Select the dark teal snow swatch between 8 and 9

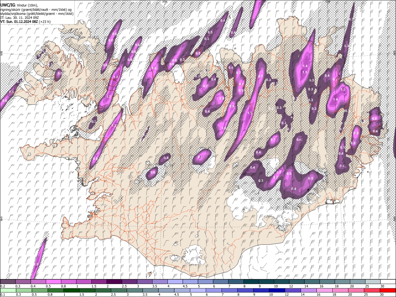click(x=251, y=282)
